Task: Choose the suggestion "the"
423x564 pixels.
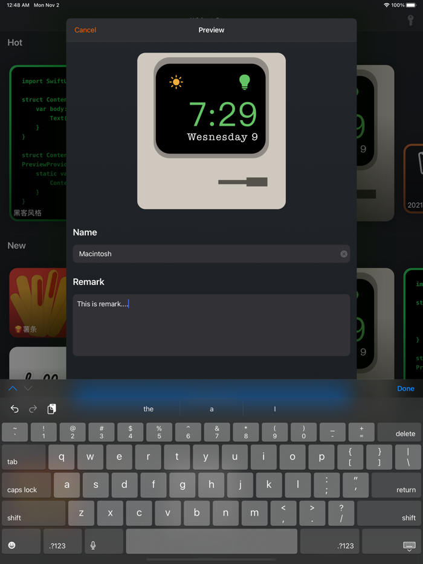Action: (x=149, y=409)
